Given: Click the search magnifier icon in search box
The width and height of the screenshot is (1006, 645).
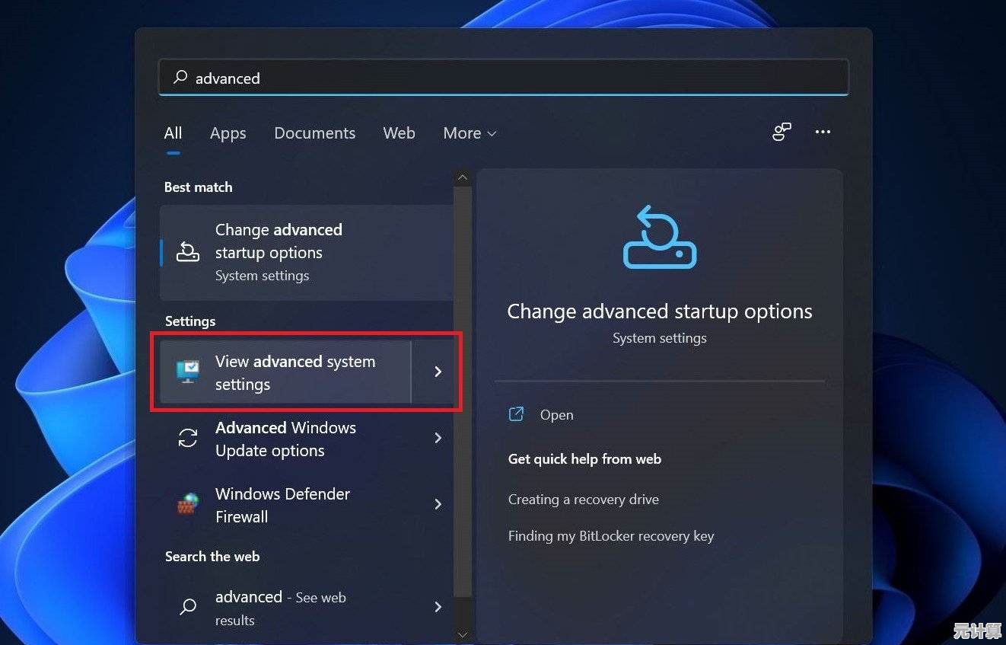Looking at the screenshot, I should (180, 77).
